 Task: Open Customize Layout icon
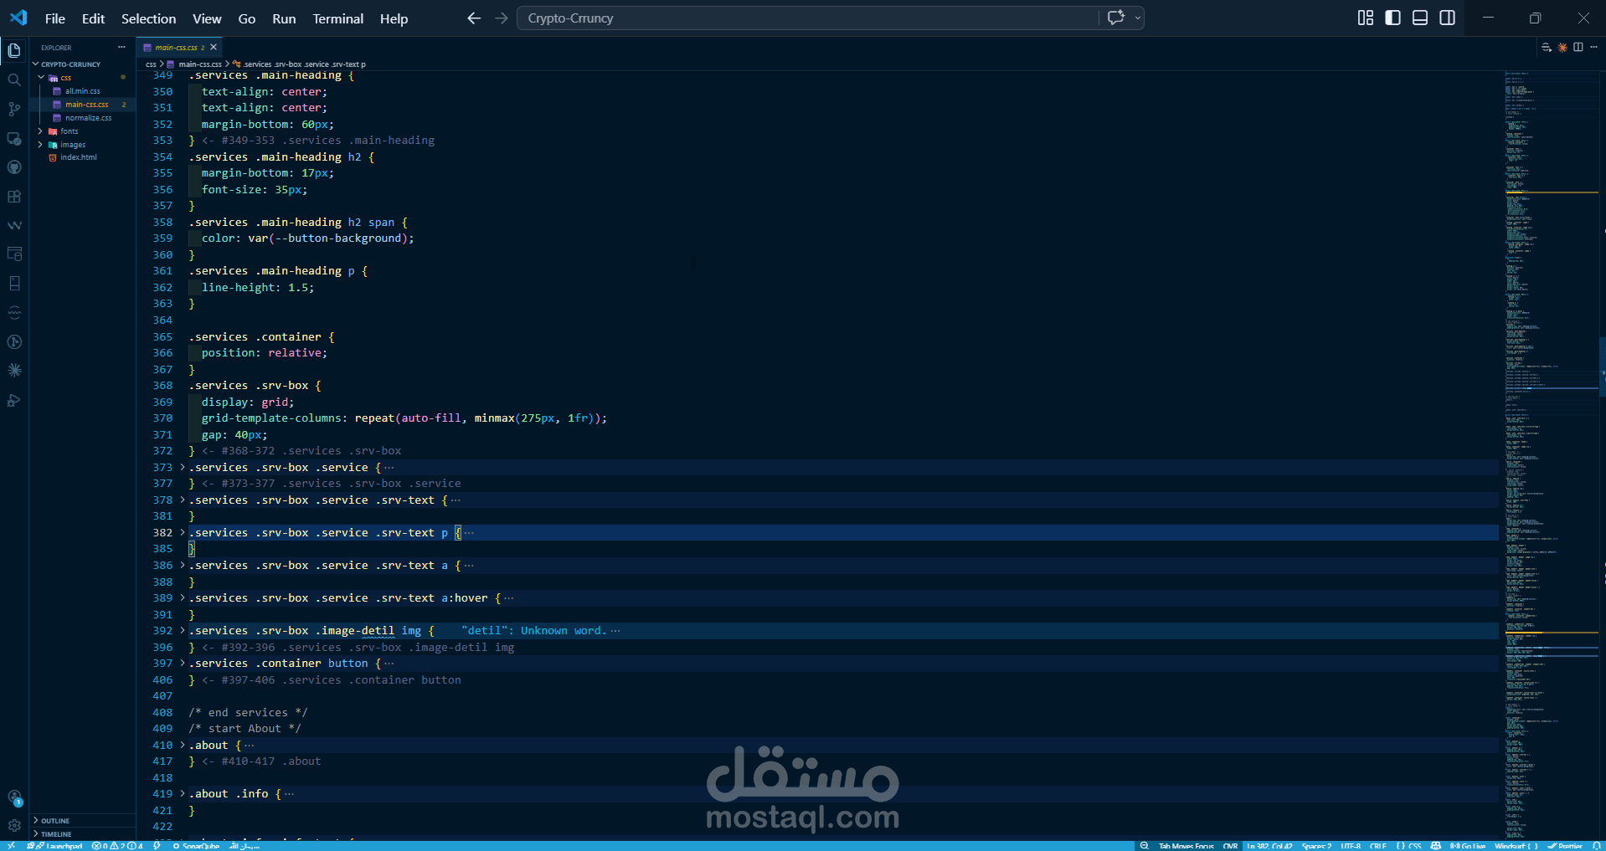coord(1366,18)
